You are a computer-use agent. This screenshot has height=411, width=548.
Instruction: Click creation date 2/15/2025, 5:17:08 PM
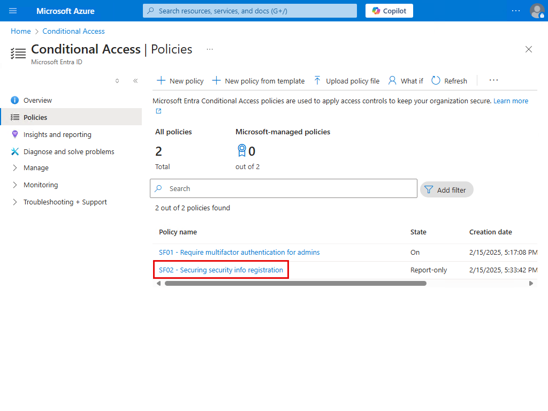click(x=503, y=252)
